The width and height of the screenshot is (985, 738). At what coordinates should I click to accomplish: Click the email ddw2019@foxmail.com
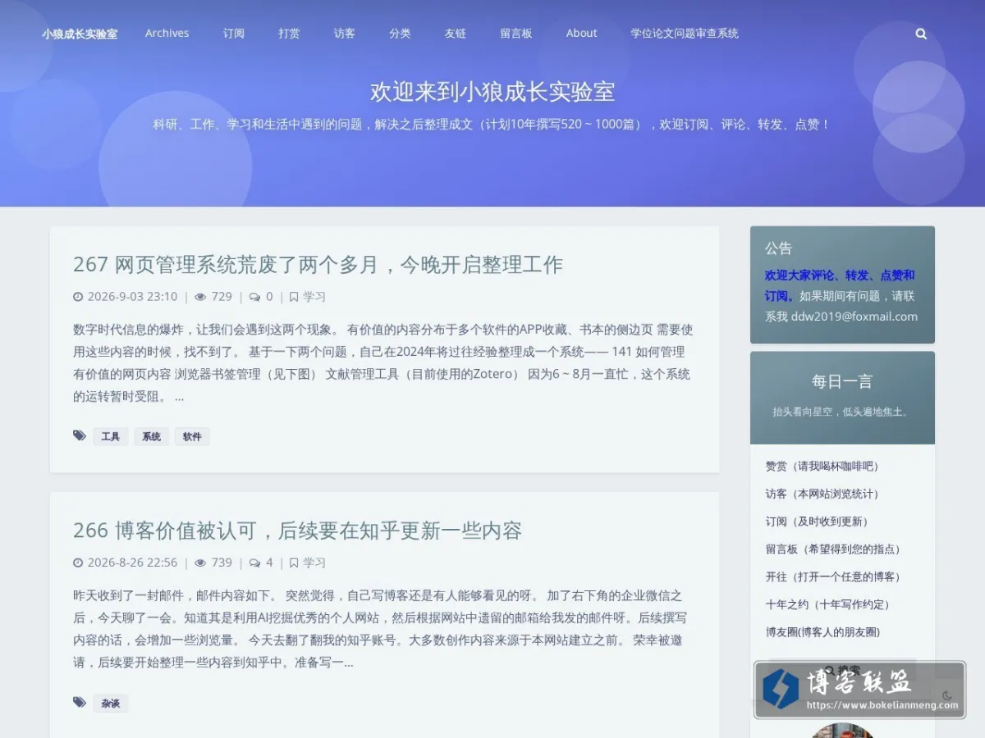(x=854, y=317)
